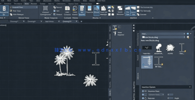Open the Libraries tab in Blocks palette
The image size is (195, 100).
pos(138,76)
